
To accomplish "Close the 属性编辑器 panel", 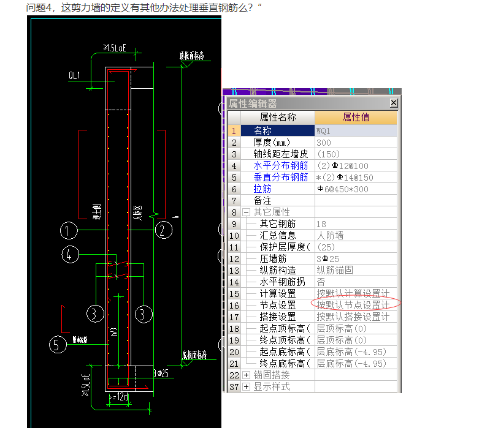I will coord(394,103).
